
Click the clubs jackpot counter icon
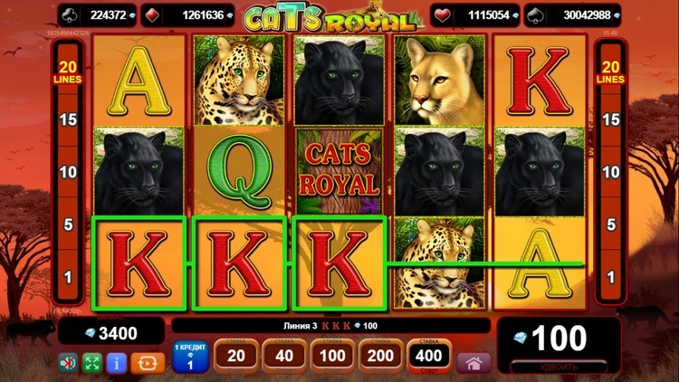(x=70, y=15)
